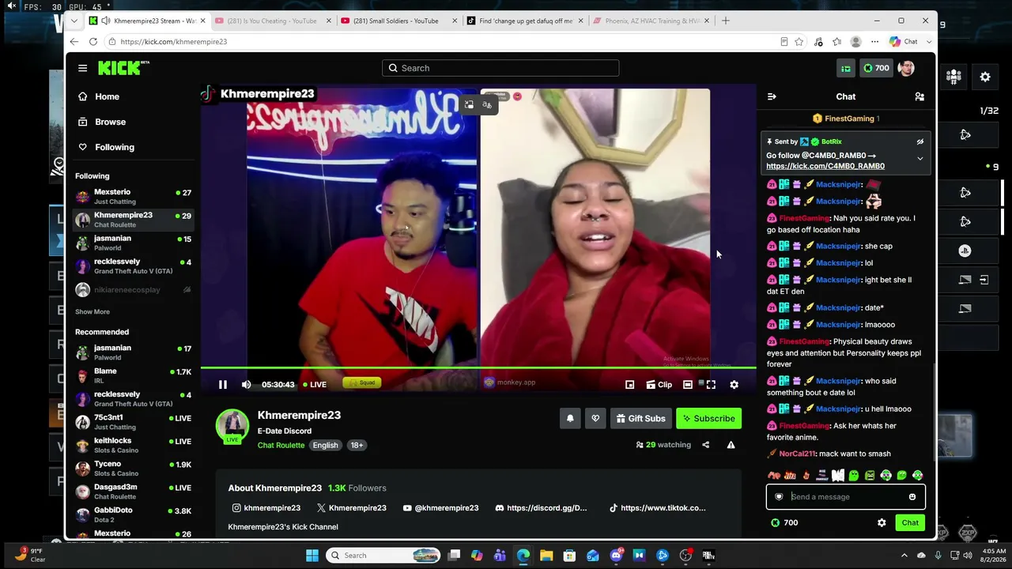
Task: Go to Home in sidebar
Action: pyautogui.click(x=107, y=96)
